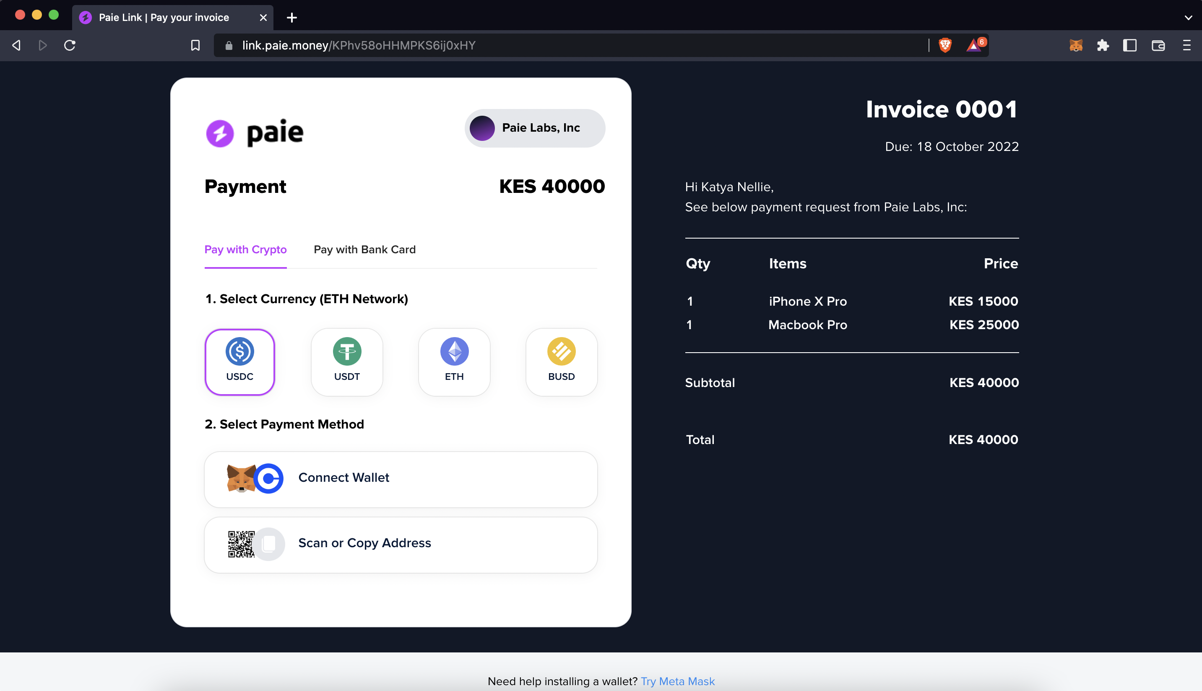Select USDT currency option
This screenshot has height=691, width=1202.
346,362
